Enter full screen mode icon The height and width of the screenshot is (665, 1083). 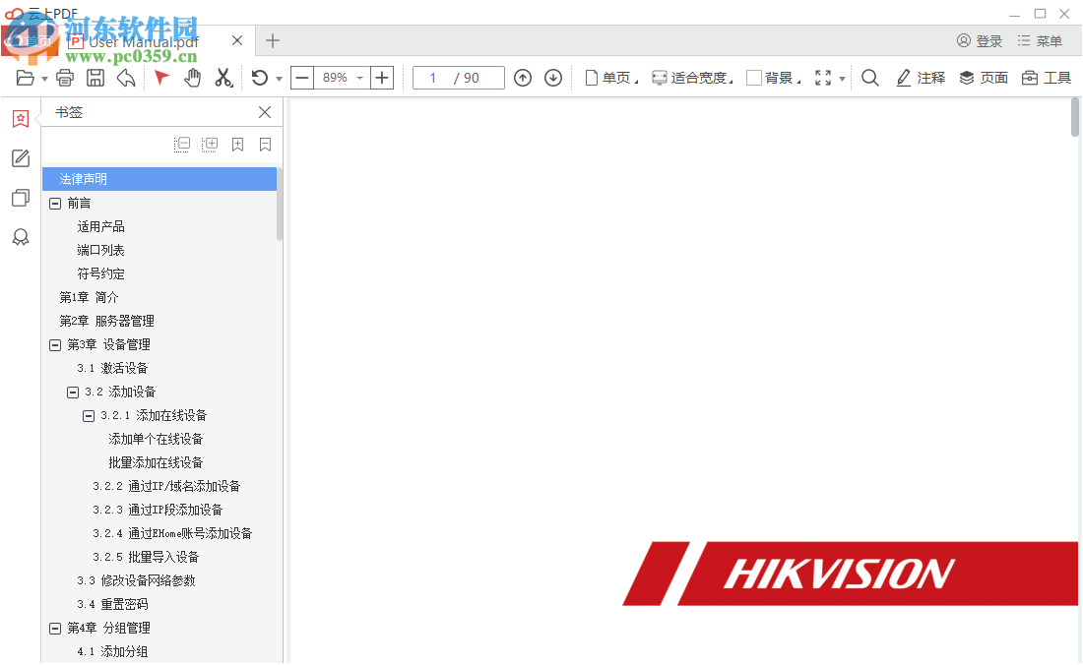823,78
